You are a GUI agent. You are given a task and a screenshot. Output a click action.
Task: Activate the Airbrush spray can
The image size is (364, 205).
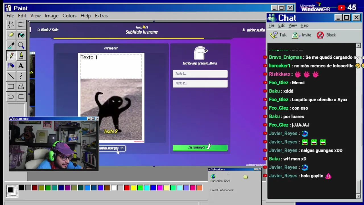[11, 66]
